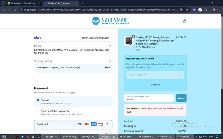Open the site information icon in address bar
This screenshot has width=223, height=139.
(x=21, y=10)
